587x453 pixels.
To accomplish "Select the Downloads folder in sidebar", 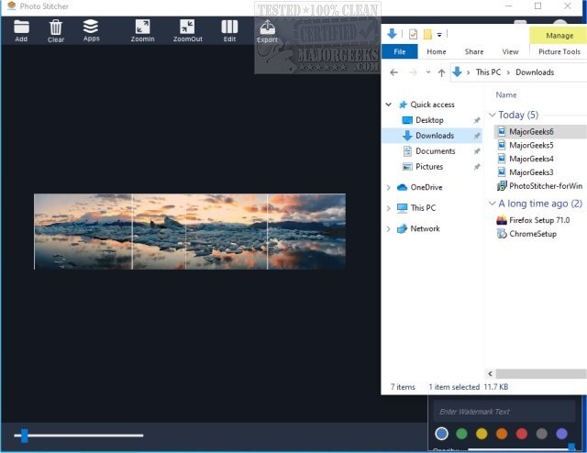I will (434, 136).
